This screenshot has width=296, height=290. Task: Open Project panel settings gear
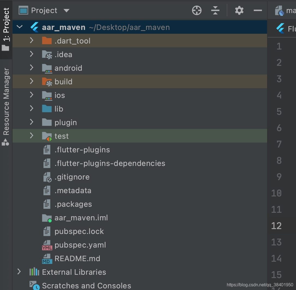click(239, 10)
